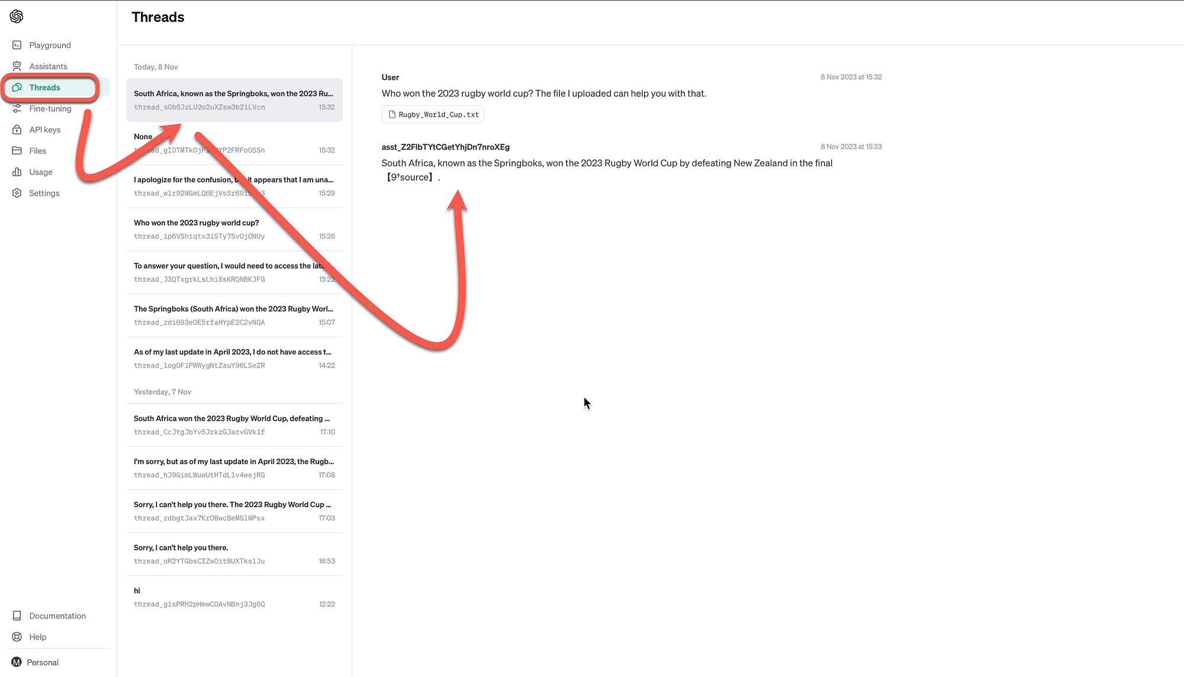View the Usage page
Image resolution: width=1184 pixels, height=677 pixels.
point(41,172)
